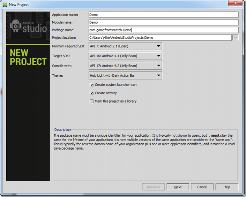Click the Next button
Image resolution: width=246 pixels, height=197 pixels.
(x=178, y=187)
